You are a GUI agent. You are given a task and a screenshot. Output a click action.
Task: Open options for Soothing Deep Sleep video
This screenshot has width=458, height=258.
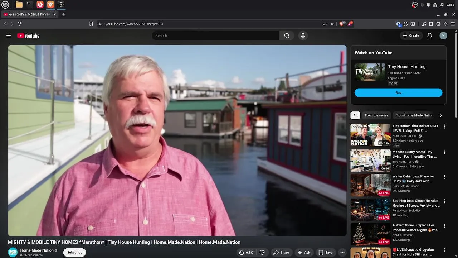point(444,201)
